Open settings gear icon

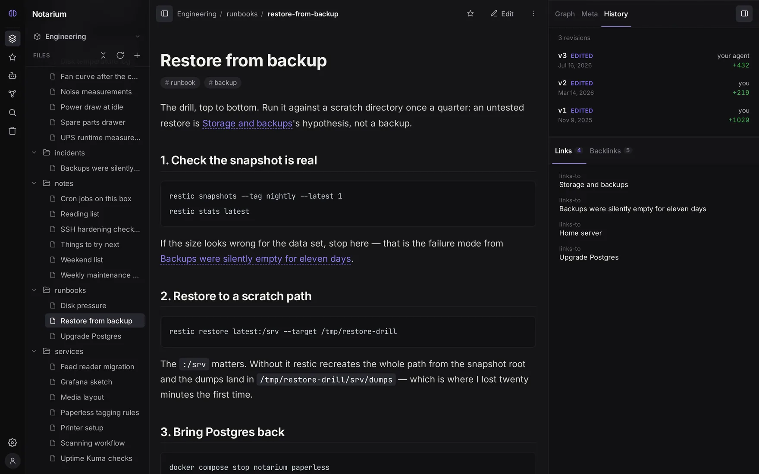tap(13, 443)
